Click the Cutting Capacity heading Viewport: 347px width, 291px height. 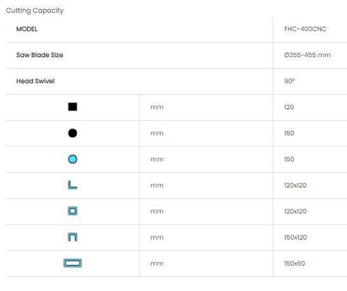pyautogui.click(x=35, y=10)
